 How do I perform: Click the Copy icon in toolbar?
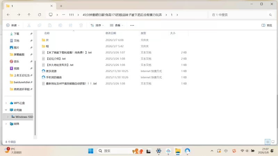click(x=39, y=25)
